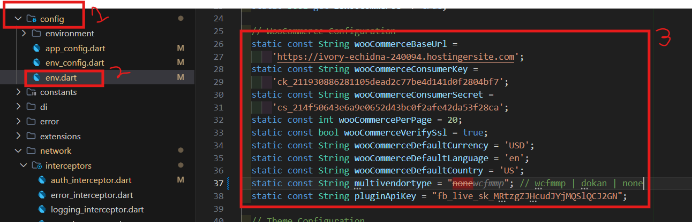Click the modified dot on interceptors folder
The width and height of the screenshot is (692, 222).
(x=180, y=165)
